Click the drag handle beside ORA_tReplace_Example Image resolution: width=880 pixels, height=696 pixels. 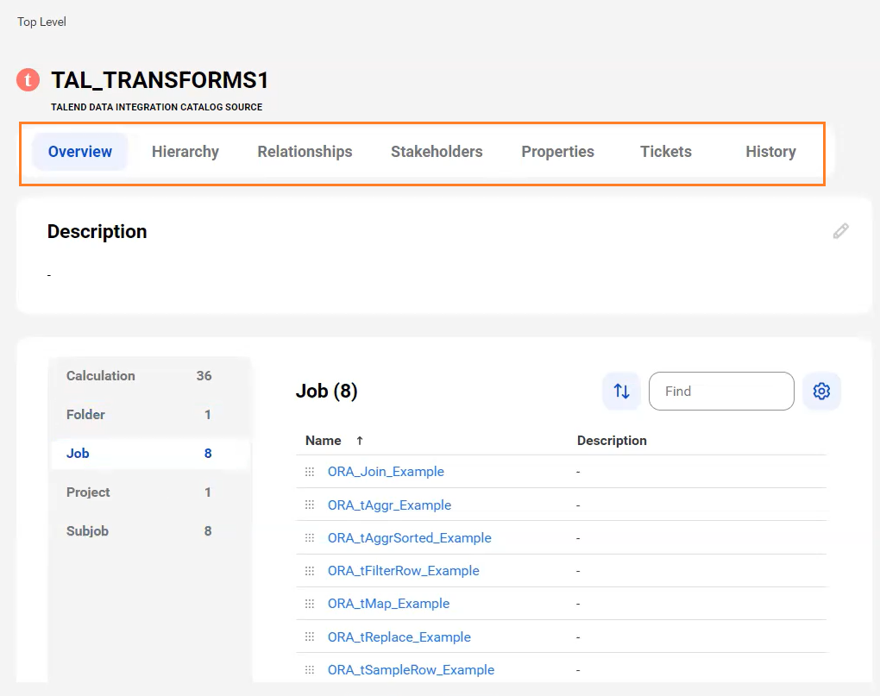309,636
